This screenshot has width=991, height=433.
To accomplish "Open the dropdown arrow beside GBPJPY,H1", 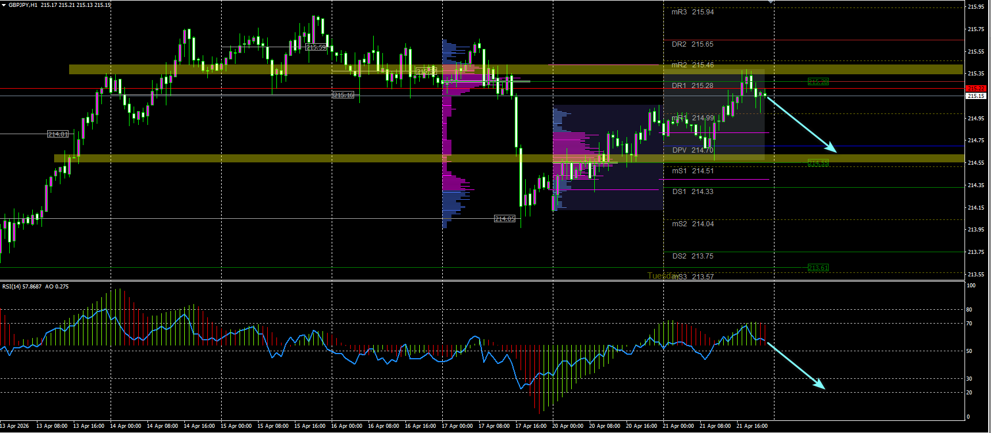I will click(3, 5).
